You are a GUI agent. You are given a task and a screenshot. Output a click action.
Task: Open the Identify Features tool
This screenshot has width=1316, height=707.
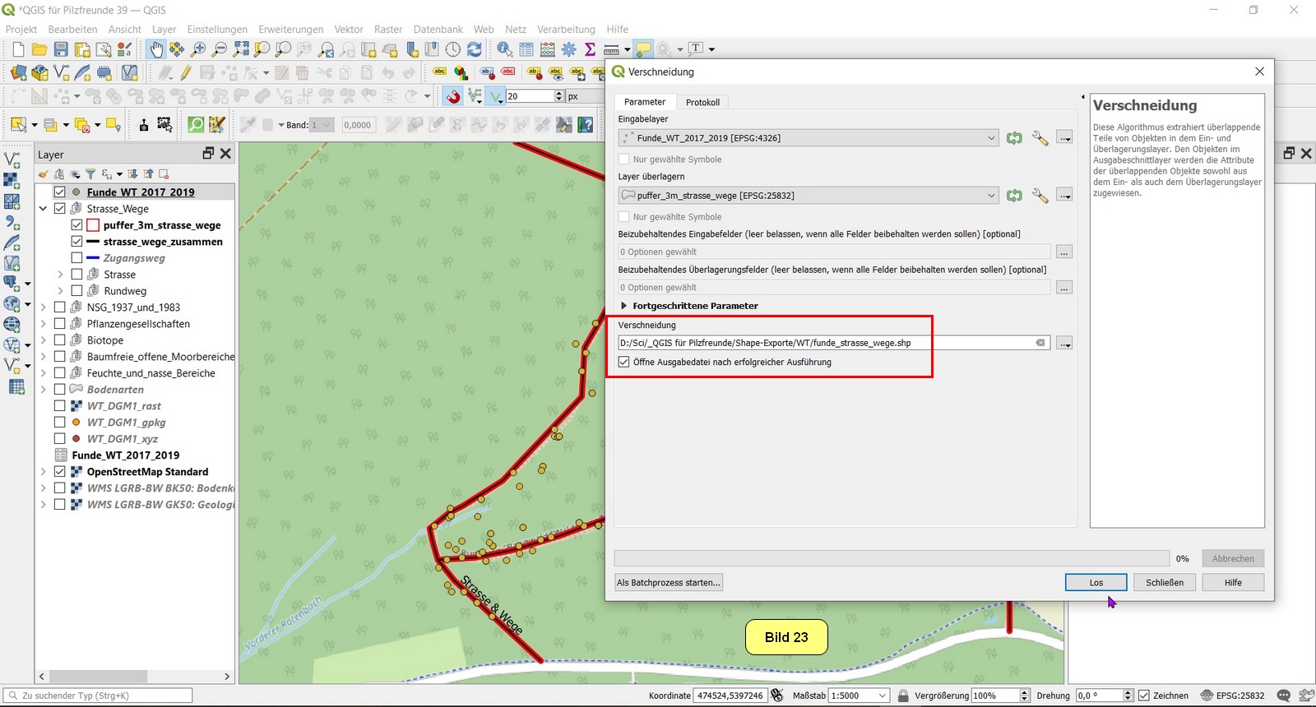point(504,50)
